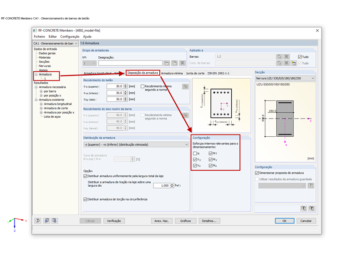Image resolution: width=346 pixels, height=259 pixels.
Task: Toggle uniform distribution over slab width
Action: point(86,176)
